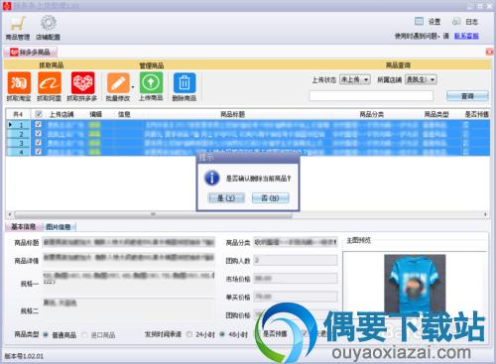This screenshot has height=364, width=496.
Task: Click the 规格二 text area
Action: [129, 310]
